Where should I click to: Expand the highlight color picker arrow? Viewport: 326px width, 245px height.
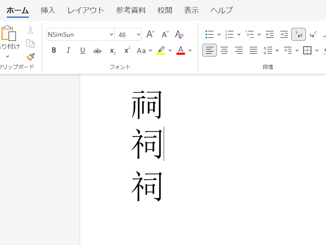click(x=170, y=51)
